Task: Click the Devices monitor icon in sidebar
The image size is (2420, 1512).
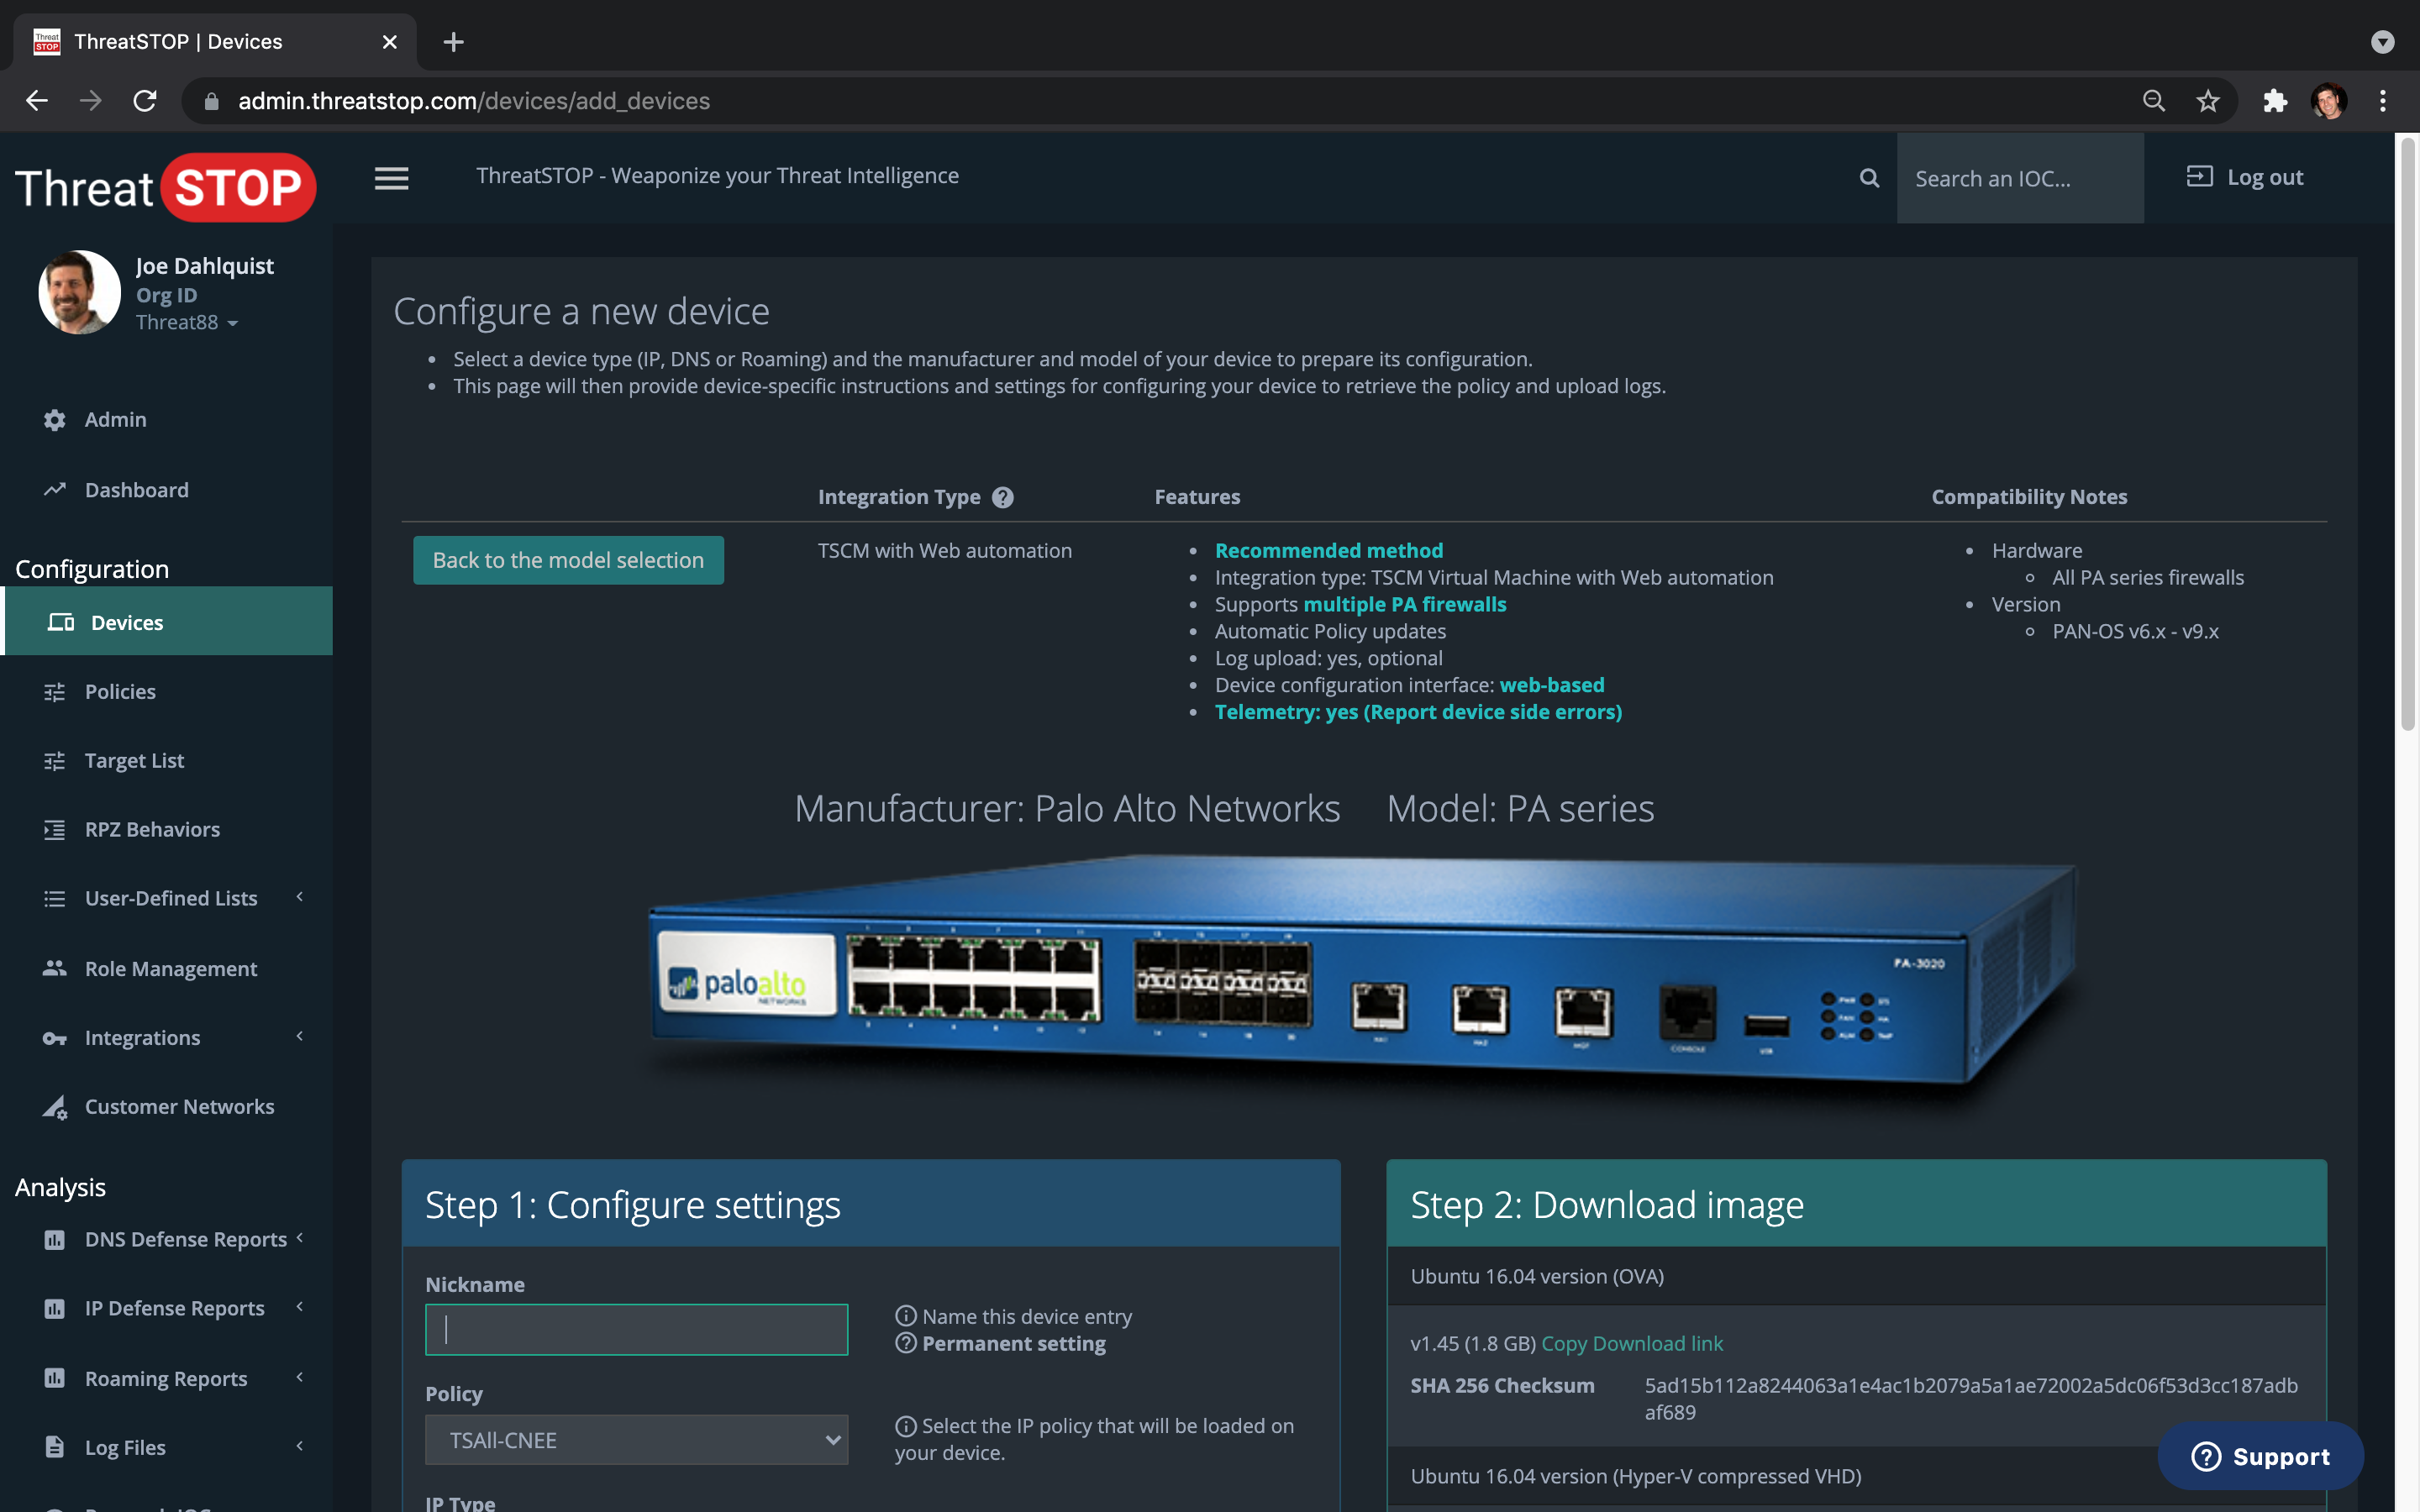Action: coord(61,622)
